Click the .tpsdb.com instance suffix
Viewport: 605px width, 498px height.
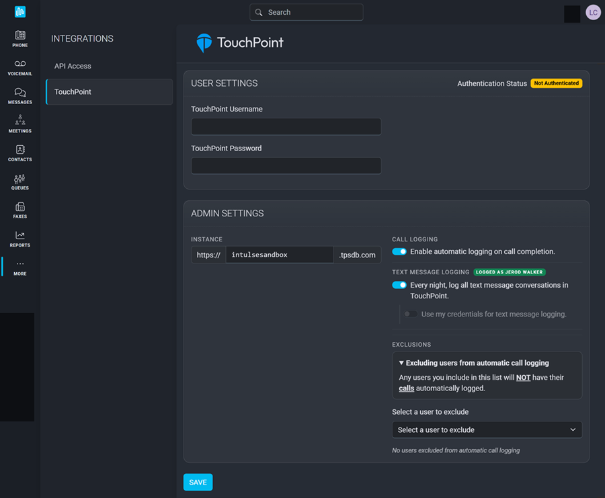[358, 255]
